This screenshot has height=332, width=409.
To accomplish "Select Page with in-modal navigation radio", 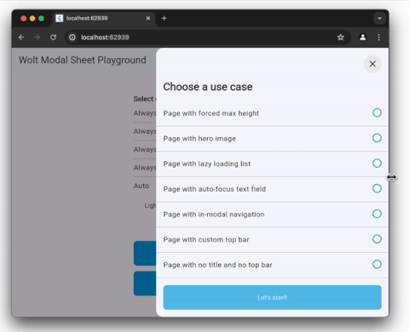I will 377,214.
